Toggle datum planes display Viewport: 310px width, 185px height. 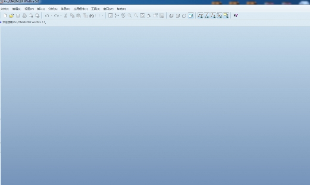click(200, 16)
